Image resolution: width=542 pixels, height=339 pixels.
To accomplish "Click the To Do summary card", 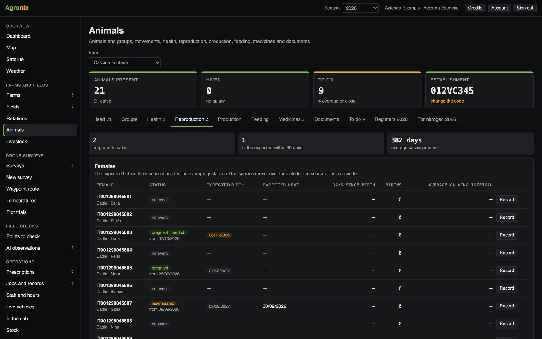I will (367, 90).
